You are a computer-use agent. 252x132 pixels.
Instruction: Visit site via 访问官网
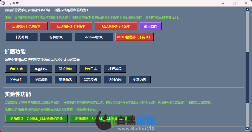pyautogui.click(x=115, y=80)
